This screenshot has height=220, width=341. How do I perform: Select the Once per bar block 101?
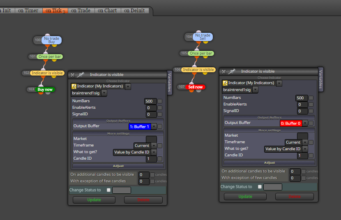click(50, 57)
